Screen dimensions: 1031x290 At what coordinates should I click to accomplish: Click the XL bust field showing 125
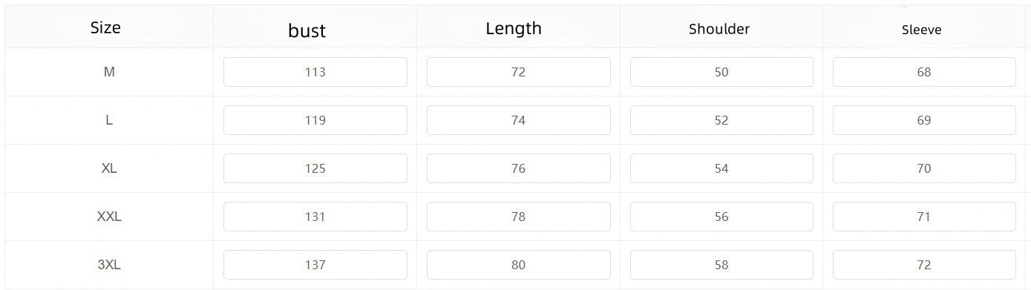[315, 168]
